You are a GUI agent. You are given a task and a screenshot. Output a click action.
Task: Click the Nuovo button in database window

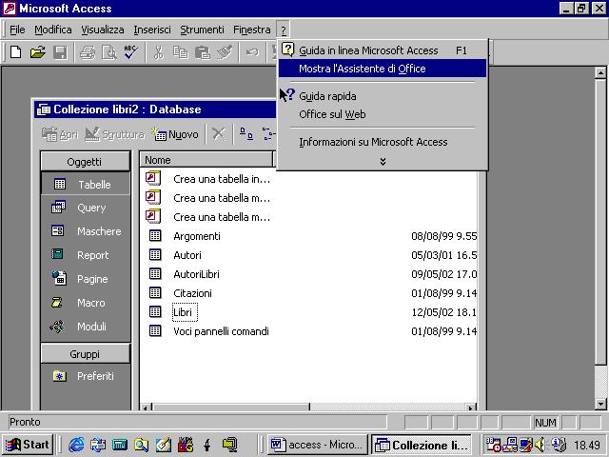pos(175,134)
